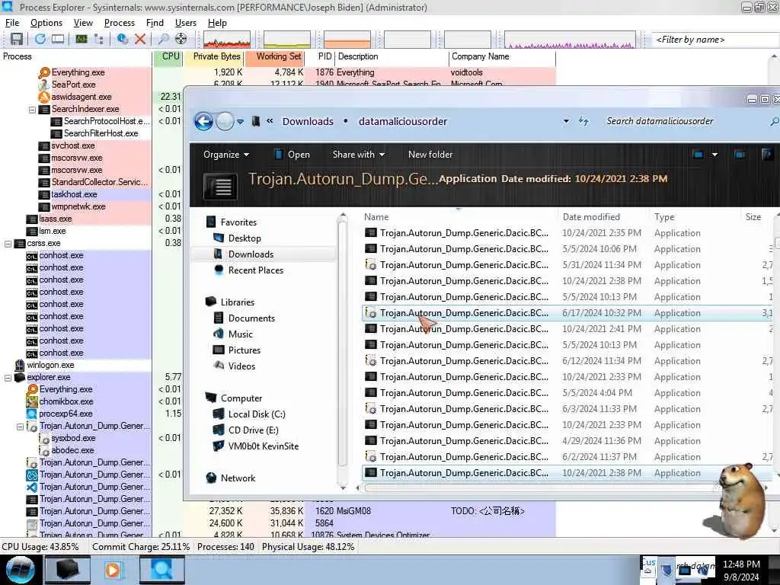Select the procexp64.exe process
The height and width of the screenshot is (585, 780).
point(66,414)
